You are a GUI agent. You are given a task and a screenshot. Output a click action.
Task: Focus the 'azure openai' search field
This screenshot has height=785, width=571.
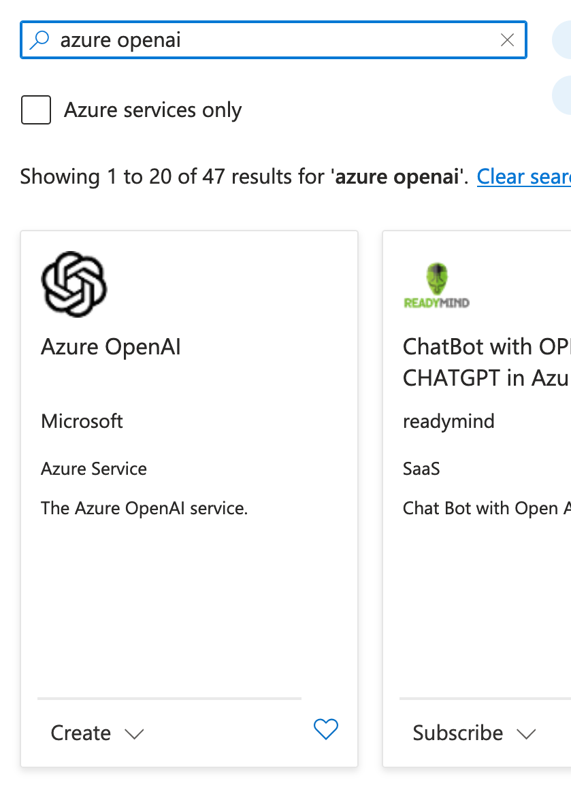tap(274, 40)
